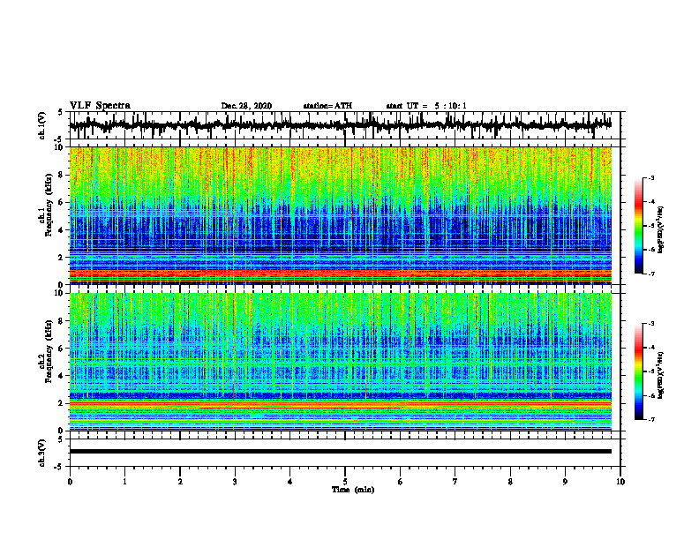This screenshot has width=699, height=540.
Task: Click the "-4" label on ch.2 color bar
Action: pos(651,348)
